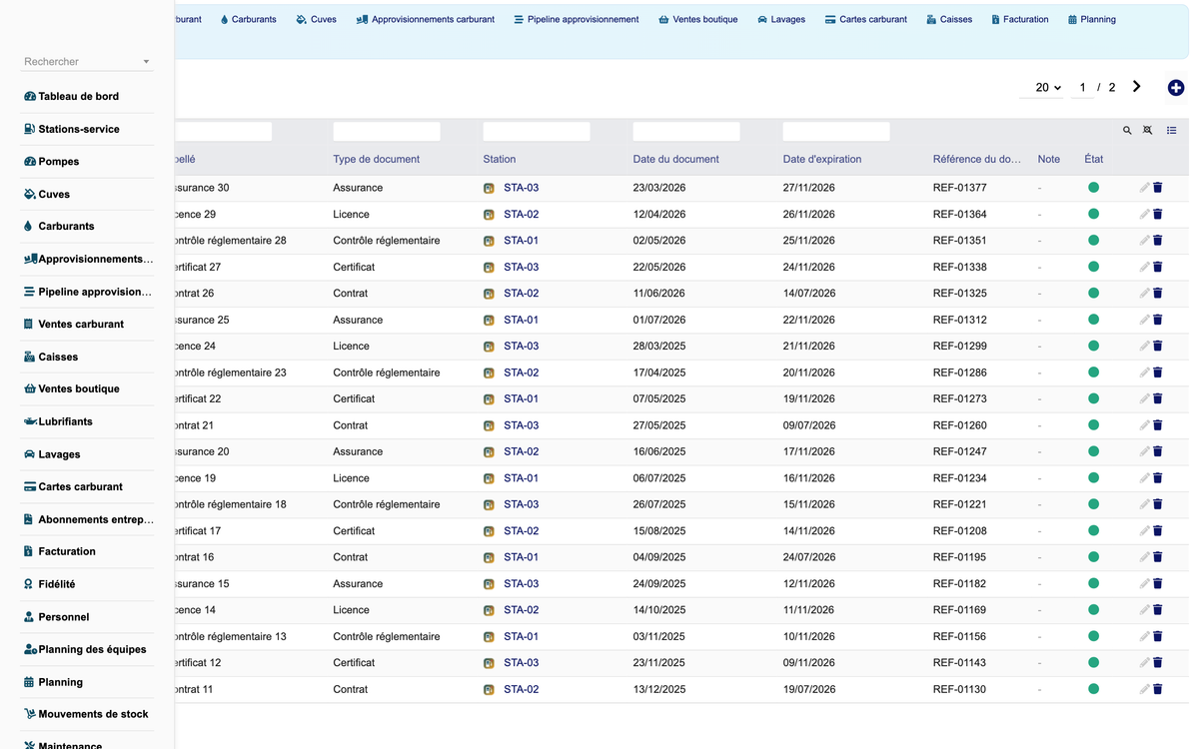The width and height of the screenshot is (1199, 749).
Task: Sort by Date d'expiration column header
Action: 822,159
